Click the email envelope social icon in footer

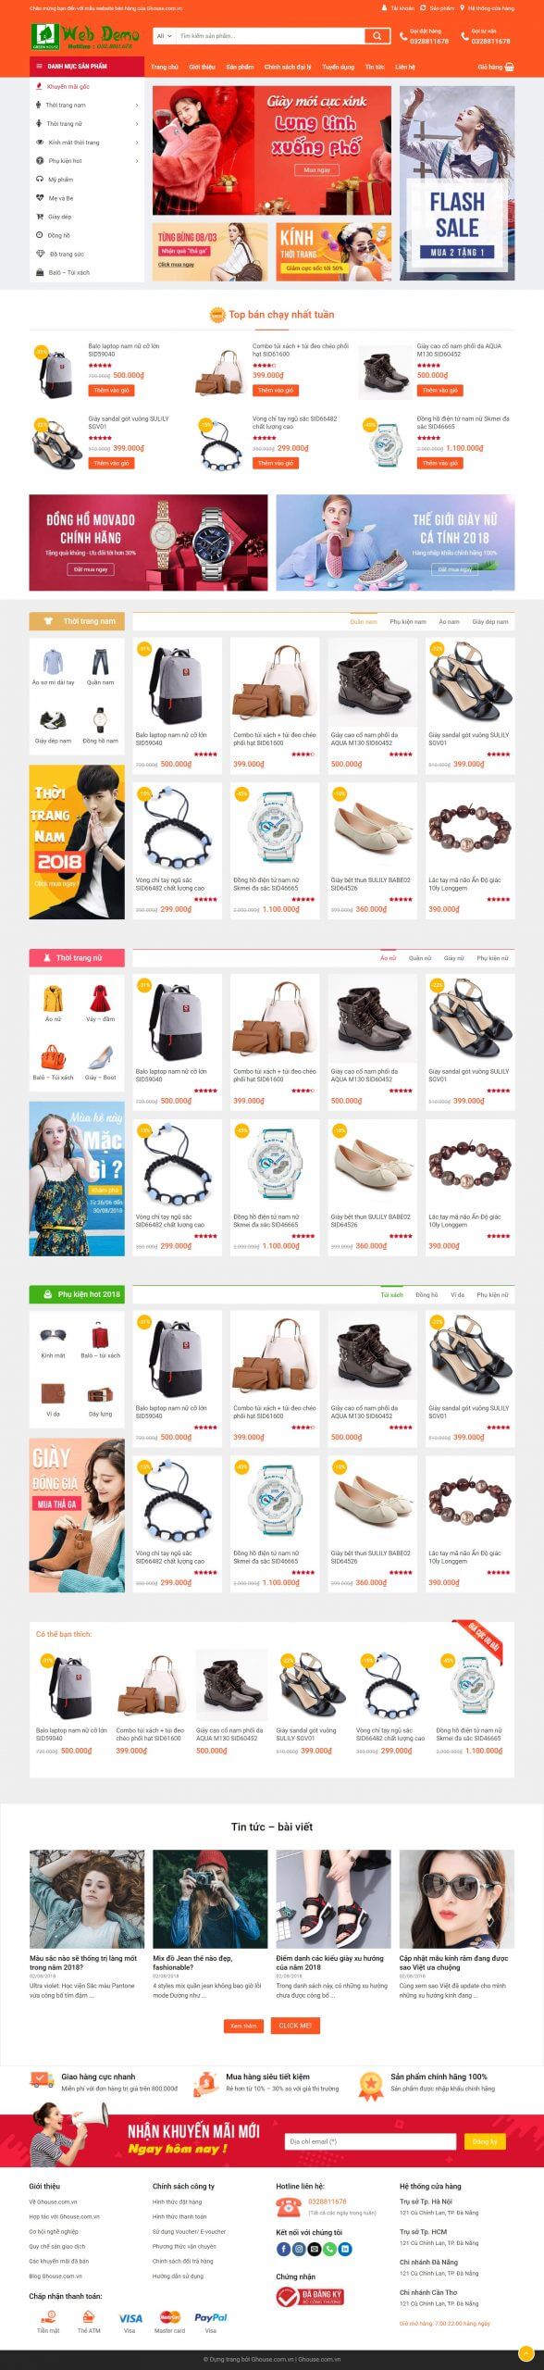point(314,2248)
